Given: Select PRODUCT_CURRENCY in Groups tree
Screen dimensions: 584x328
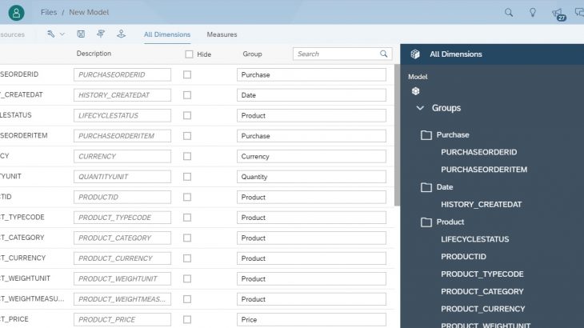Looking at the screenshot, I should click(483, 309).
